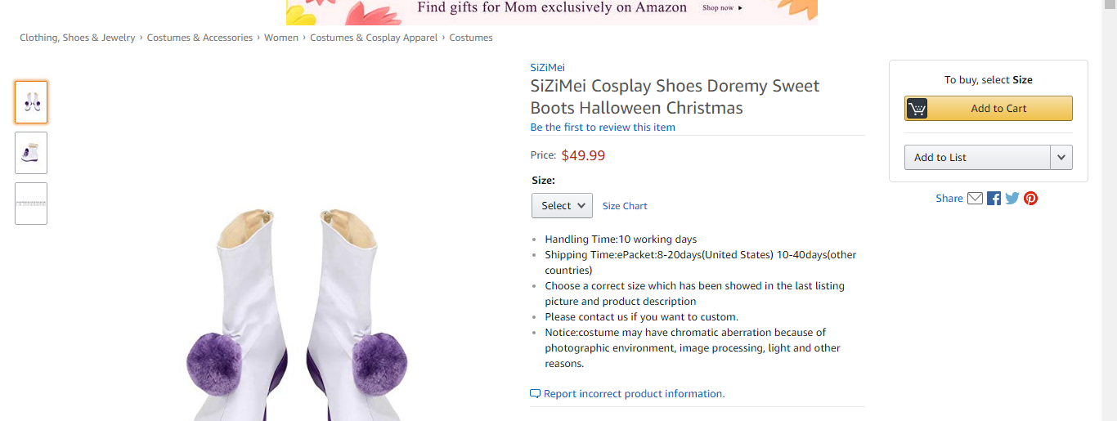Expand the Add to List arrow
The image size is (1117, 421).
pos(1061,158)
